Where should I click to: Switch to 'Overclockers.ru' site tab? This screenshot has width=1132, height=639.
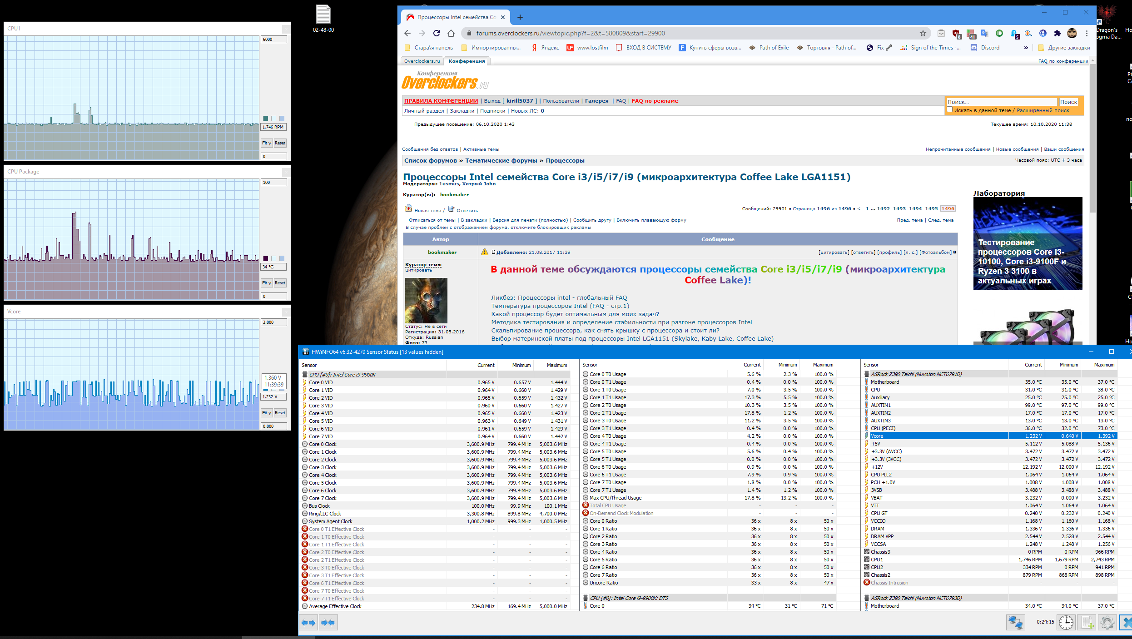coord(422,61)
